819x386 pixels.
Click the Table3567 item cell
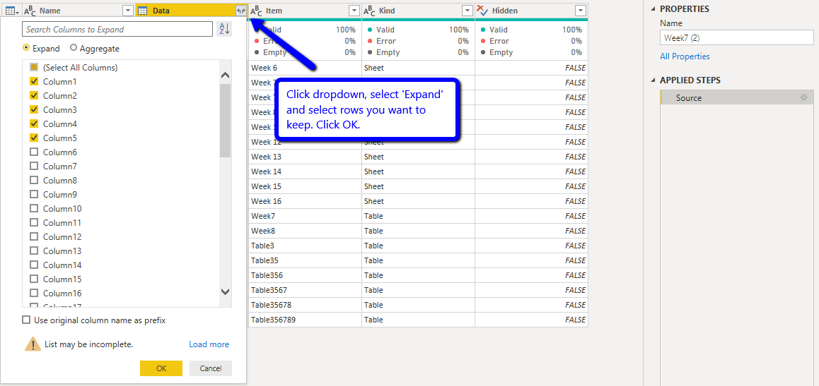coord(305,289)
